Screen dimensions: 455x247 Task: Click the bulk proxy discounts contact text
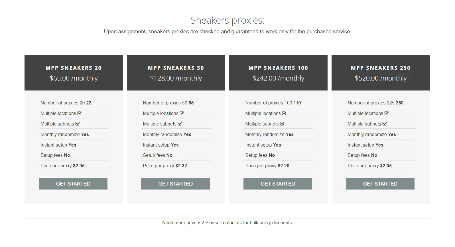[x=227, y=223]
